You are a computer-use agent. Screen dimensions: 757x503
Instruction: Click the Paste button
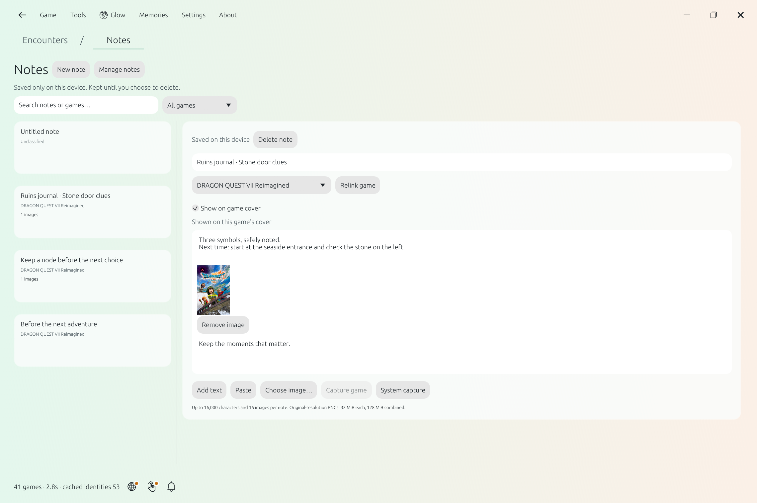click(x=243, y=390)
